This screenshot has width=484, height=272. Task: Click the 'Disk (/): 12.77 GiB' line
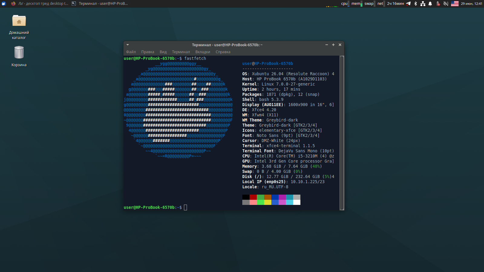tap(288, 177)
